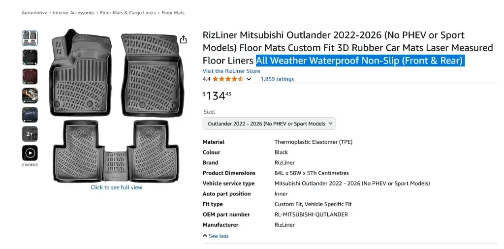Viewport: 504px width, 249px height.
Task: Open the Floor Mats breadcrumb category
Action: click(x=173, y=13)
